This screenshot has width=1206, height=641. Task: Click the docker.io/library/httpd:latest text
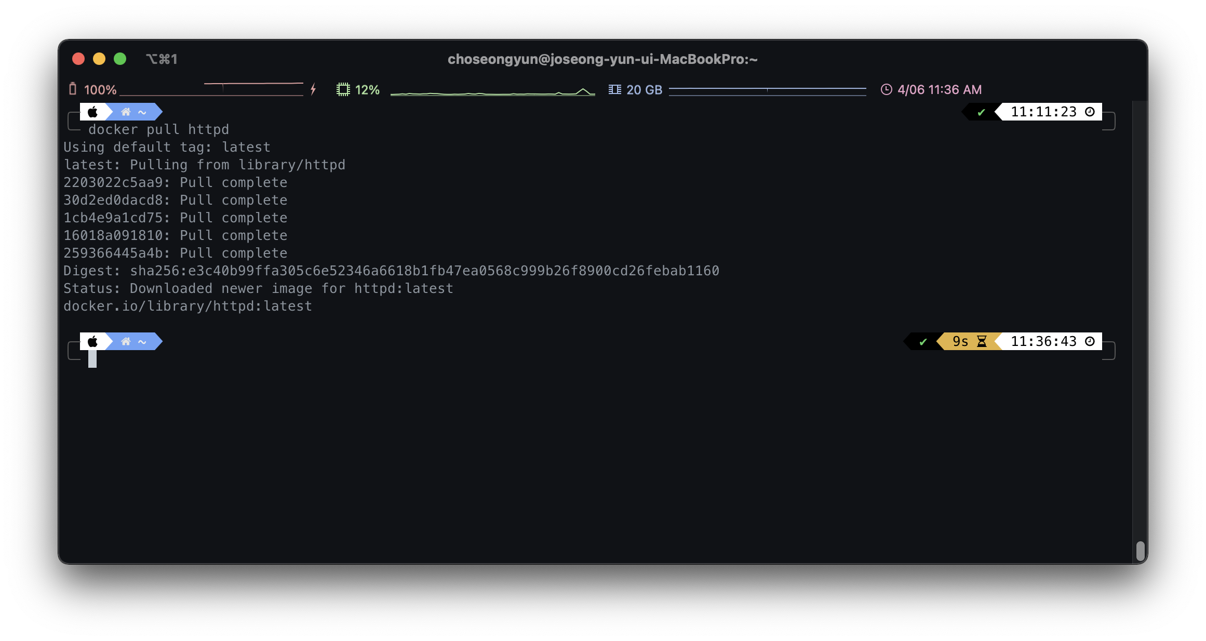click(x=187, y=306)
